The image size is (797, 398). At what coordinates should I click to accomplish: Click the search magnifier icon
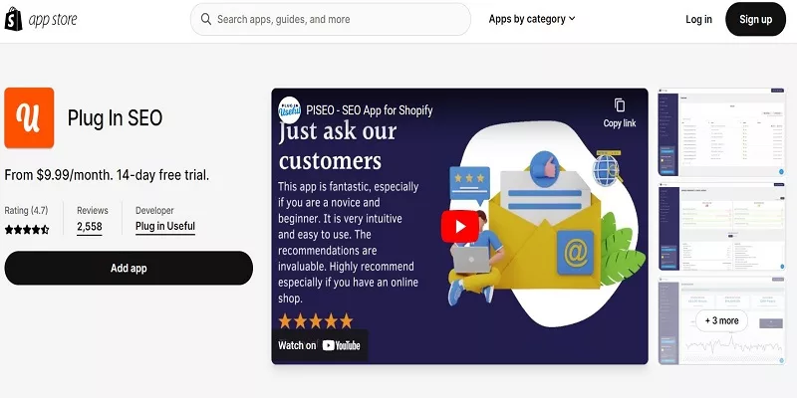[206, 19]
